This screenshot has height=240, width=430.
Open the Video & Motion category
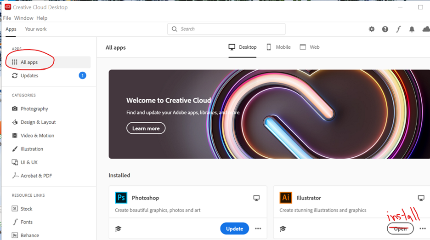(x=33, y=136)
